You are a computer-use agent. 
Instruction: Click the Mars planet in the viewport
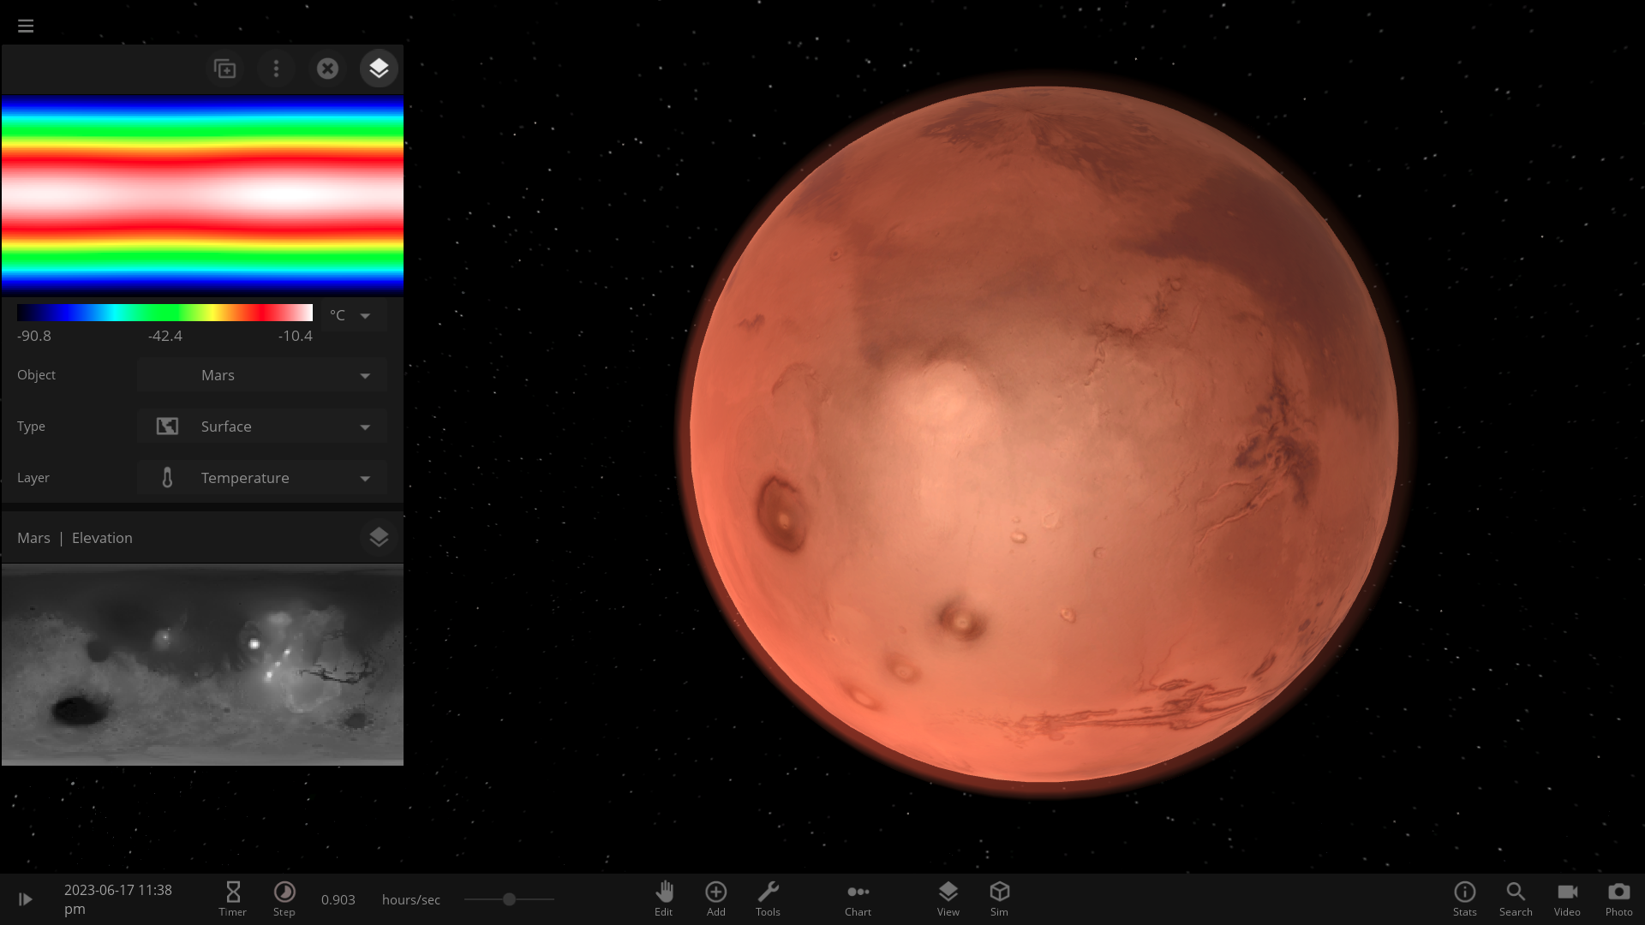(x=1044, y=434)
